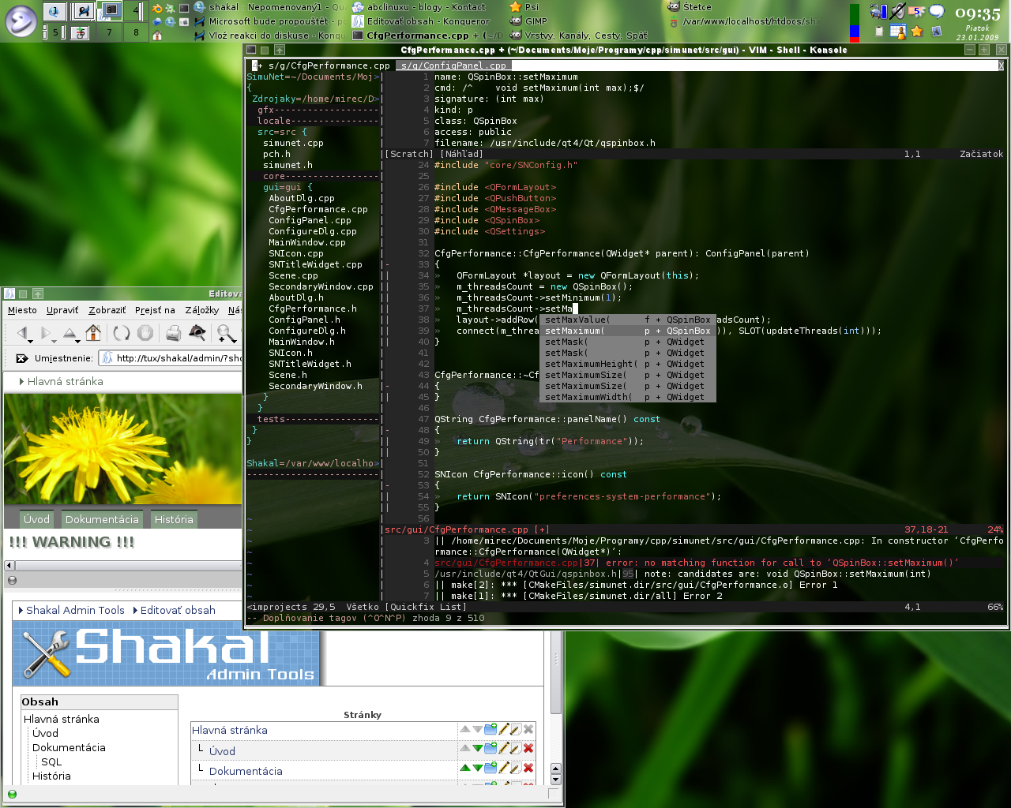Click the Konqueror URL location field
This screenshot has width=1011, height=808.
171,358
